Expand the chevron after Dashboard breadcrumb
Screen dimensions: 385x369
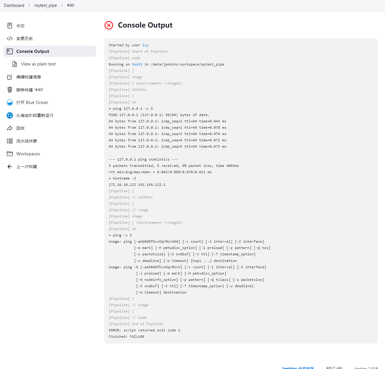[29, 5]
